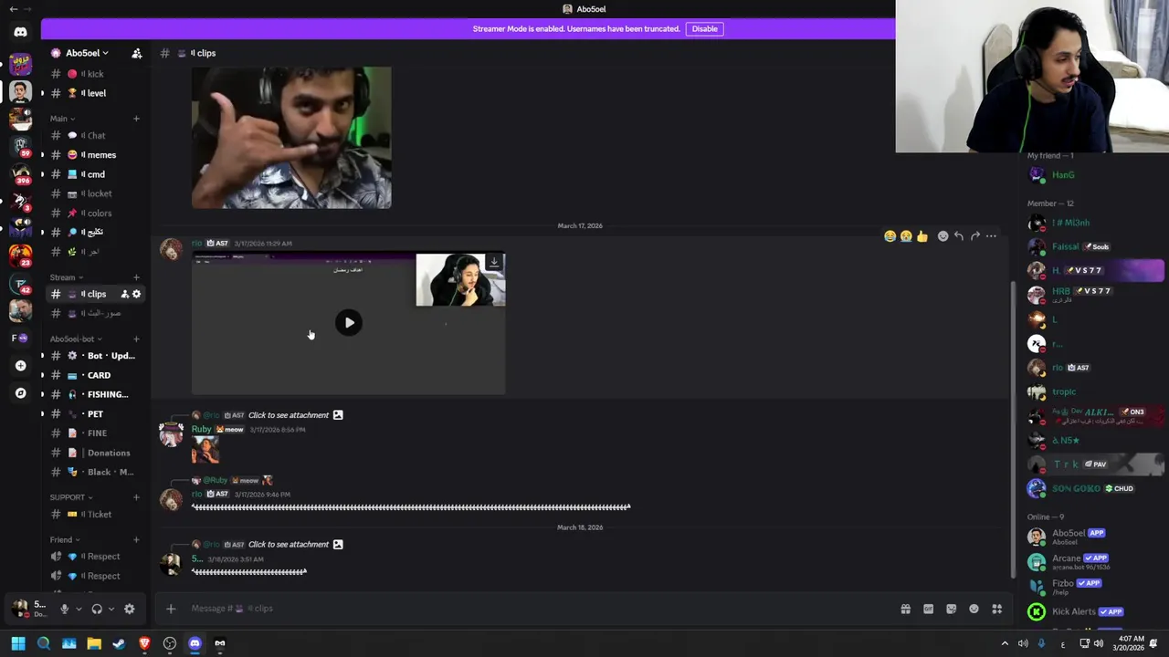Open the colors channel
Image resolution: width=1169 pixels, height=657 pixels.
pos(96,214)
